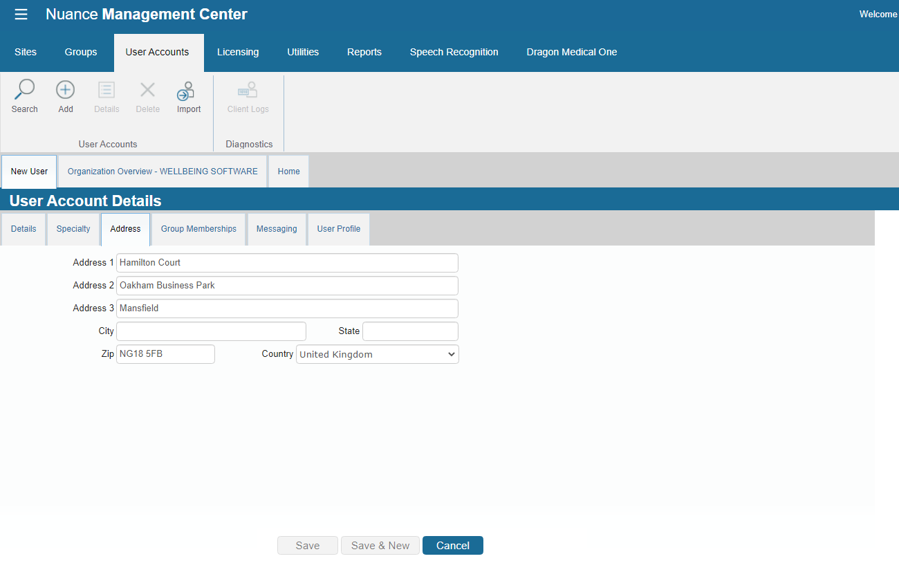
Task: Open the Utilities menu
Action: [303, 52]
